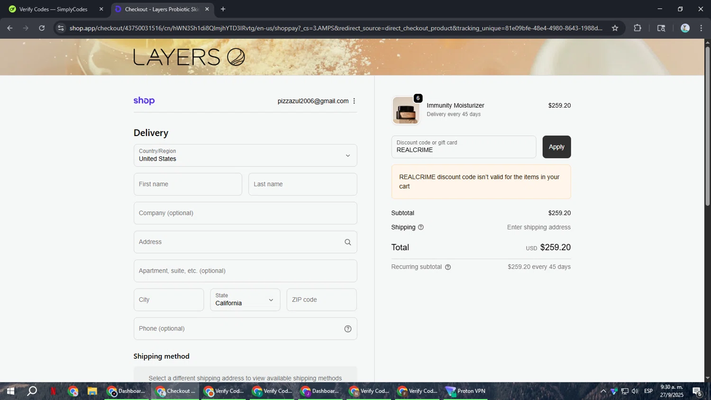Open the browser extensions puzzle icon
This screenshot has height=400, width=711.
point(638,28)
